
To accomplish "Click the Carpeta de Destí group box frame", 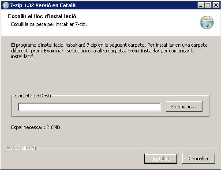I will click(110, 106).
